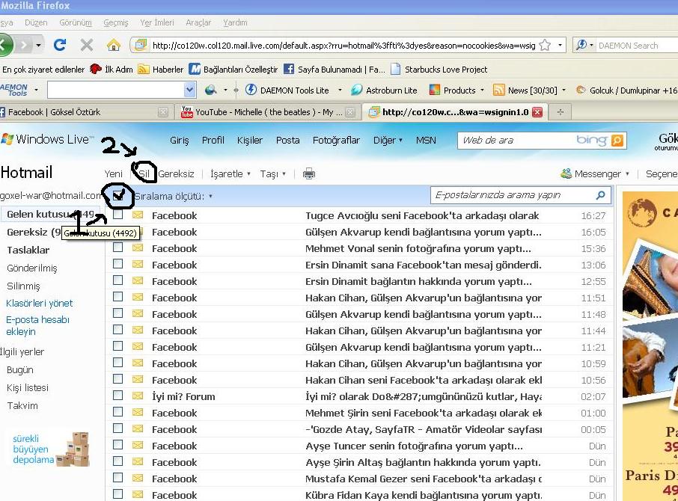Open the Takvim link
The height and width of the screenshot is (501, 678).
coord(22,405)
